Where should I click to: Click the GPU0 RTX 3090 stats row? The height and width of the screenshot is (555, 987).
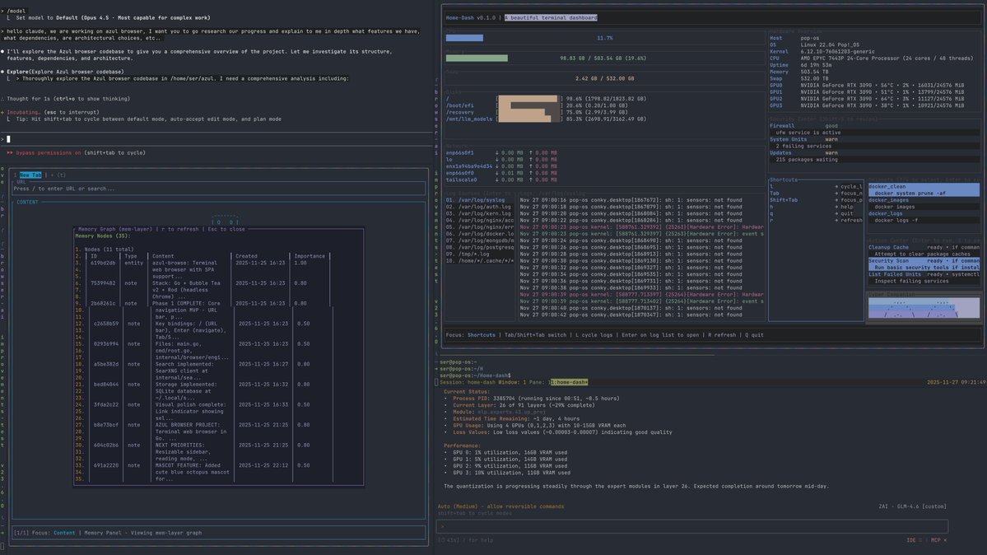866,85
